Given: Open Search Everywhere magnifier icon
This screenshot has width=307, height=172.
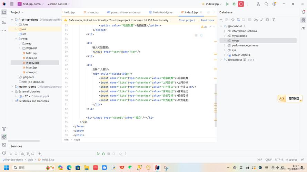Looking at the screenshot, I should 266,4.
